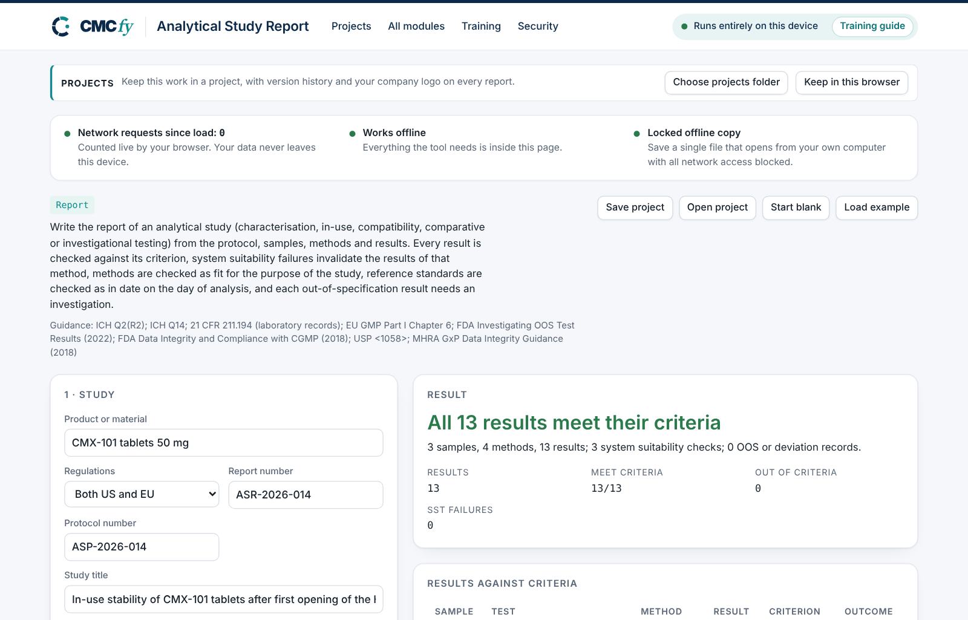968x620 pixels.
Task: Click the Start blank button
Action: coord(796,207)
